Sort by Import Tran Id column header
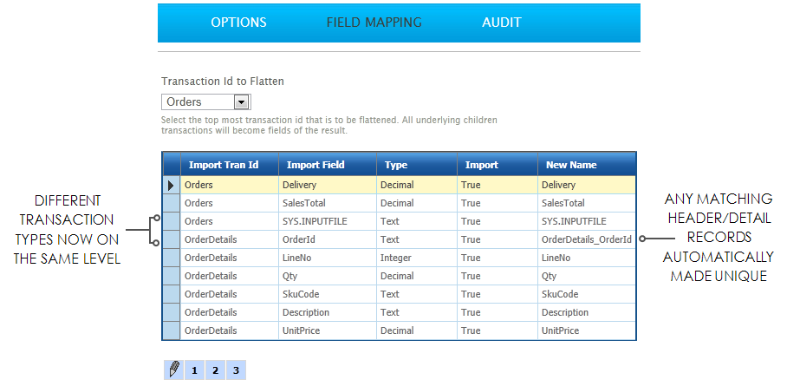Screen dimensions: 787x386 229,165
